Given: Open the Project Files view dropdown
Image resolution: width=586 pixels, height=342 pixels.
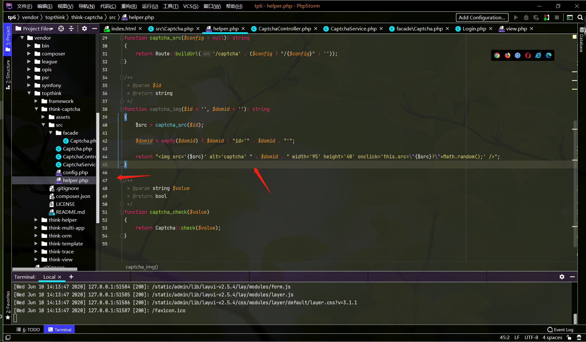Looking at the screenshot, I should click(x=37, y=28).
